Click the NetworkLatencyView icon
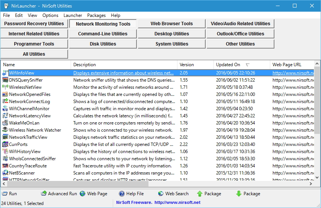Image resolution: width=321 pixels, height=208 pixels. (5, 116)
